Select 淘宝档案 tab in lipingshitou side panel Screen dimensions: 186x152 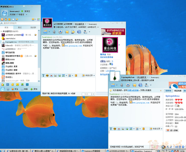point(178,91)
